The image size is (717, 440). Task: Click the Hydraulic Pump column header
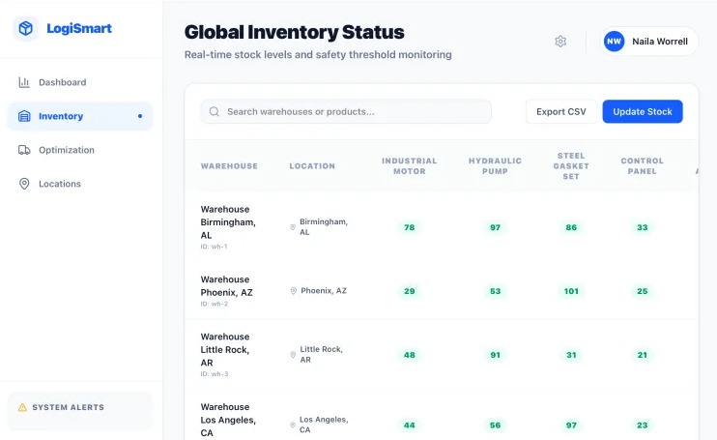[x=495, y=166]
